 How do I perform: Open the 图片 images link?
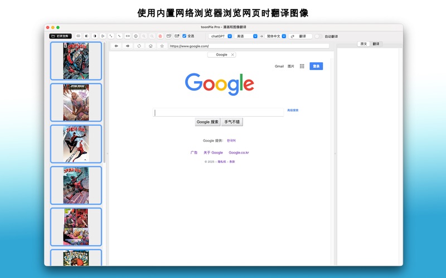coord(290,66)
